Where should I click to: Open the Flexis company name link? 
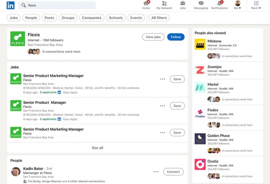point(34,35)
